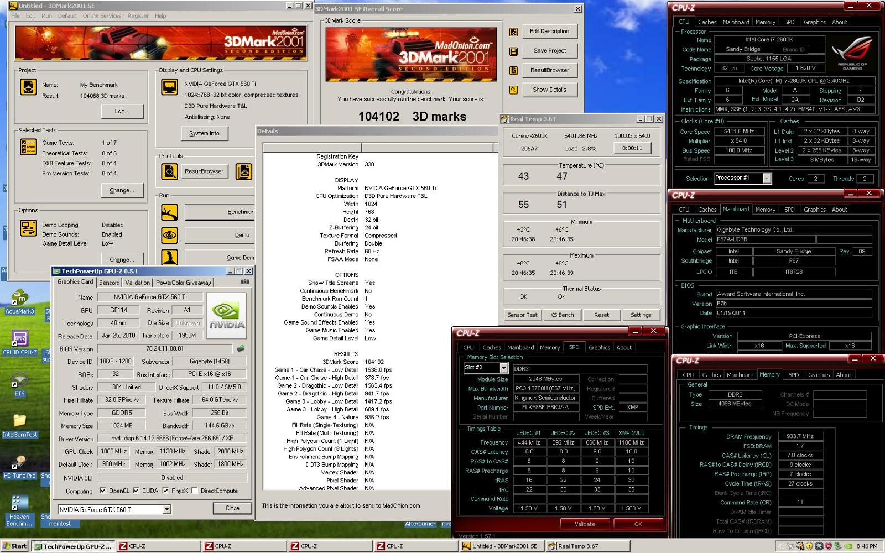
Task: Click the Change button under Selected Tests
Action: point(122,190)
